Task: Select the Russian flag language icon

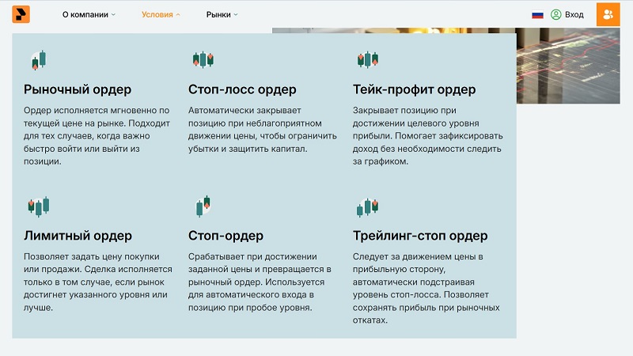Action: [537, 14]
